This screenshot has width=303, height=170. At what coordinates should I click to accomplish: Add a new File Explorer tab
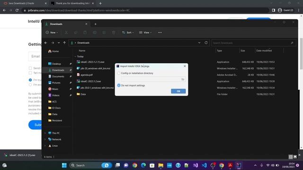(95, 24)
